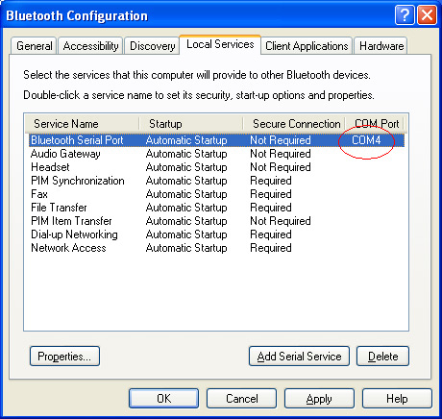Screen dimensions: 442x419
Task: Close the Bluetooth Configuration dialog
Action: coord(427,15)
